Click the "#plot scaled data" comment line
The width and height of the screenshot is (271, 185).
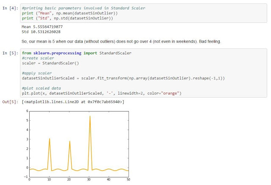[41, 88]
